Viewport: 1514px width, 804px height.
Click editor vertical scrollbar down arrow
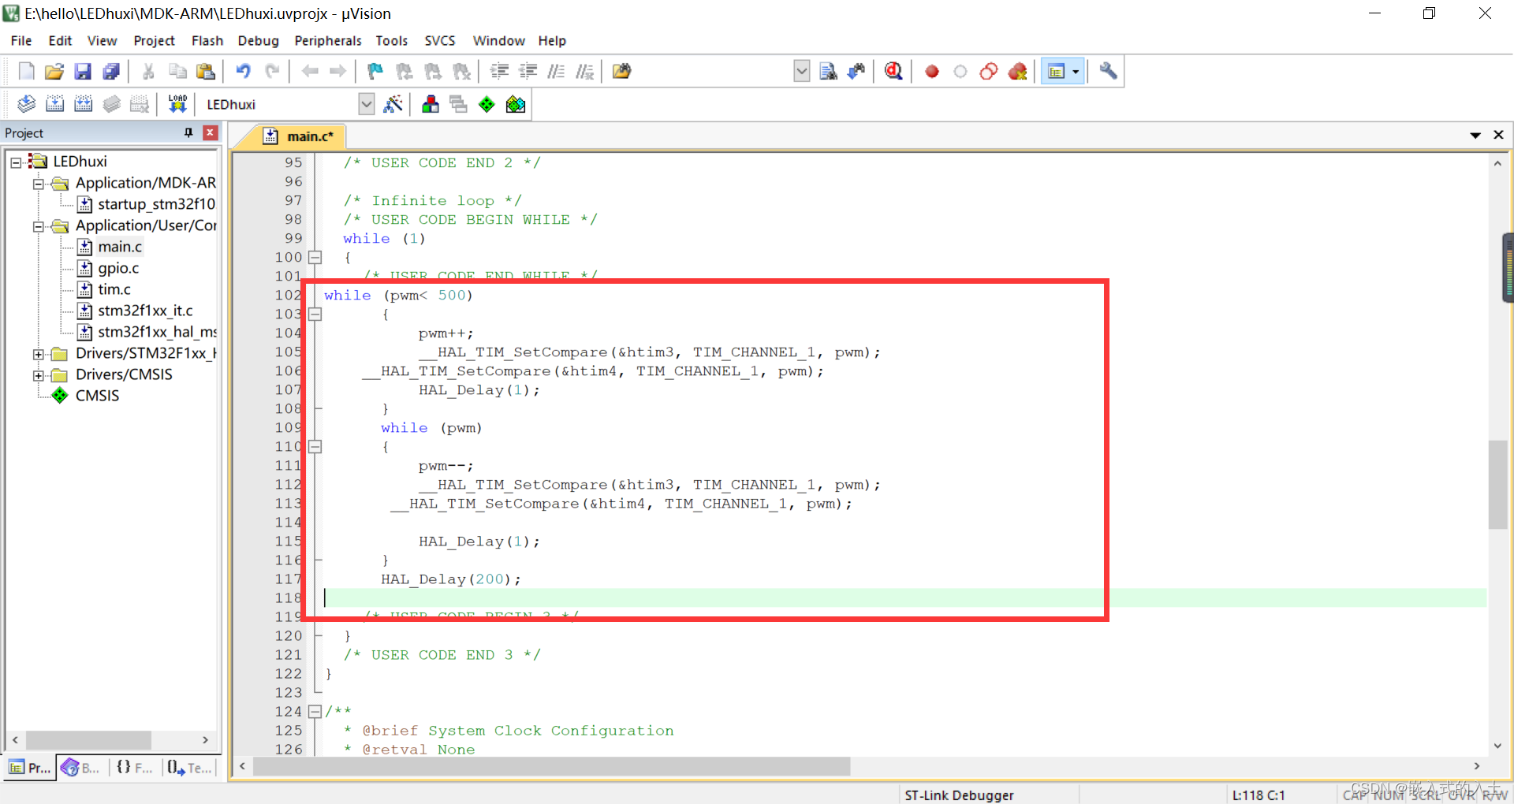[1497, 746]
